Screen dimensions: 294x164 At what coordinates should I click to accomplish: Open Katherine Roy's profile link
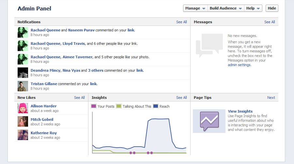[44, 133]
